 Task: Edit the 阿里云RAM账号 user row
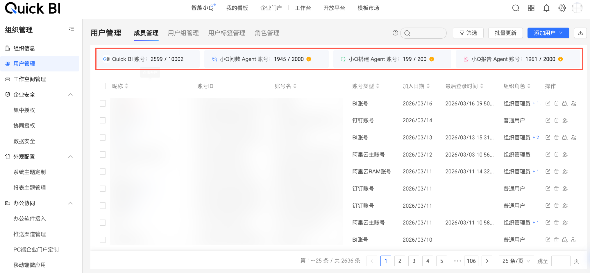(x=548, y=172)
